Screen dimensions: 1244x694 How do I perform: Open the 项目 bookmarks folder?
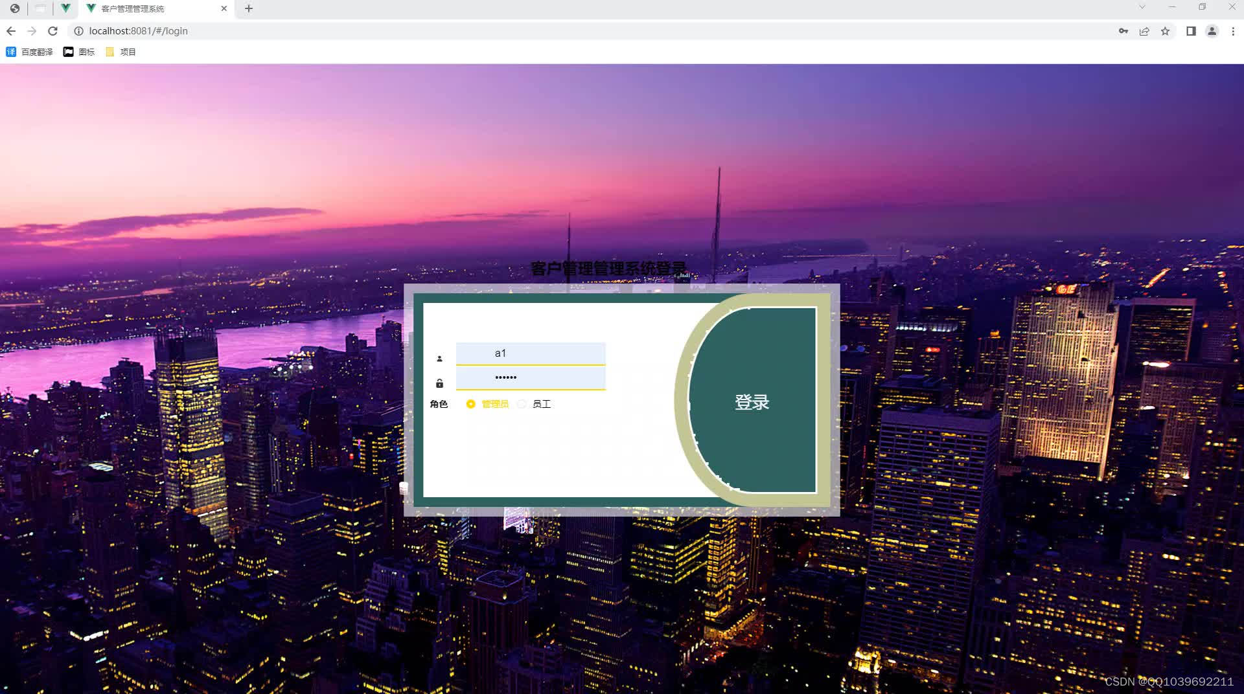[x=121, y=52]
